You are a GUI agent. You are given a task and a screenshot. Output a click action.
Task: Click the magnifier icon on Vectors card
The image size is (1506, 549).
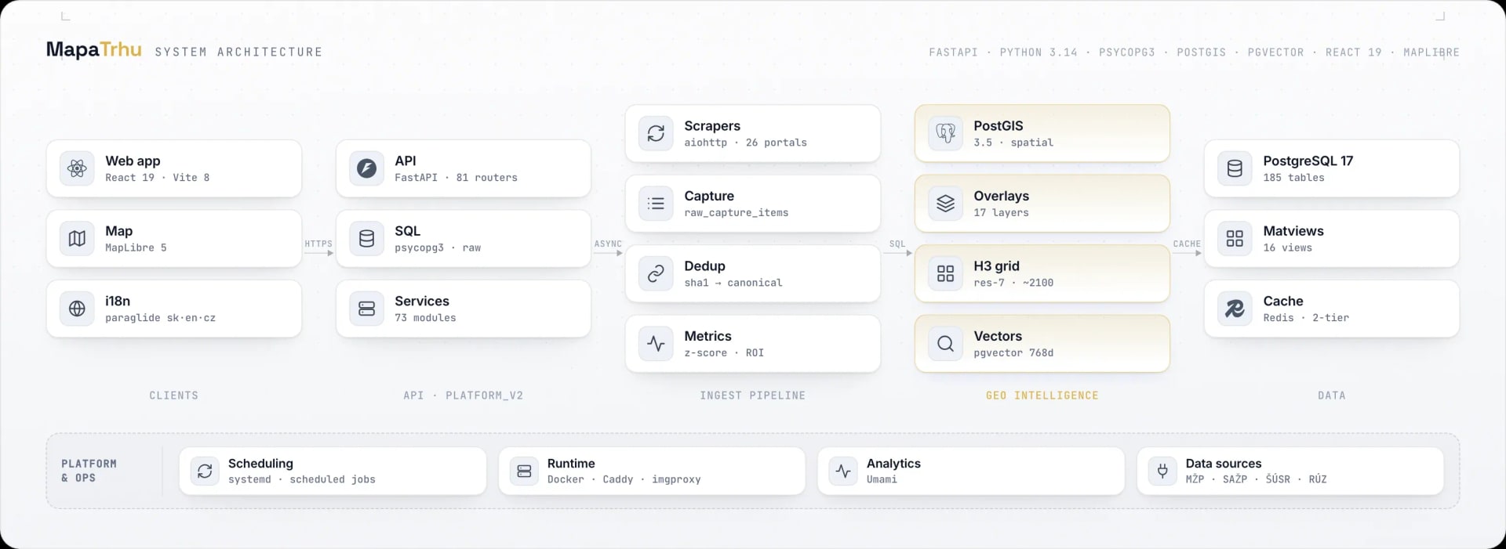tap(945, 344)
